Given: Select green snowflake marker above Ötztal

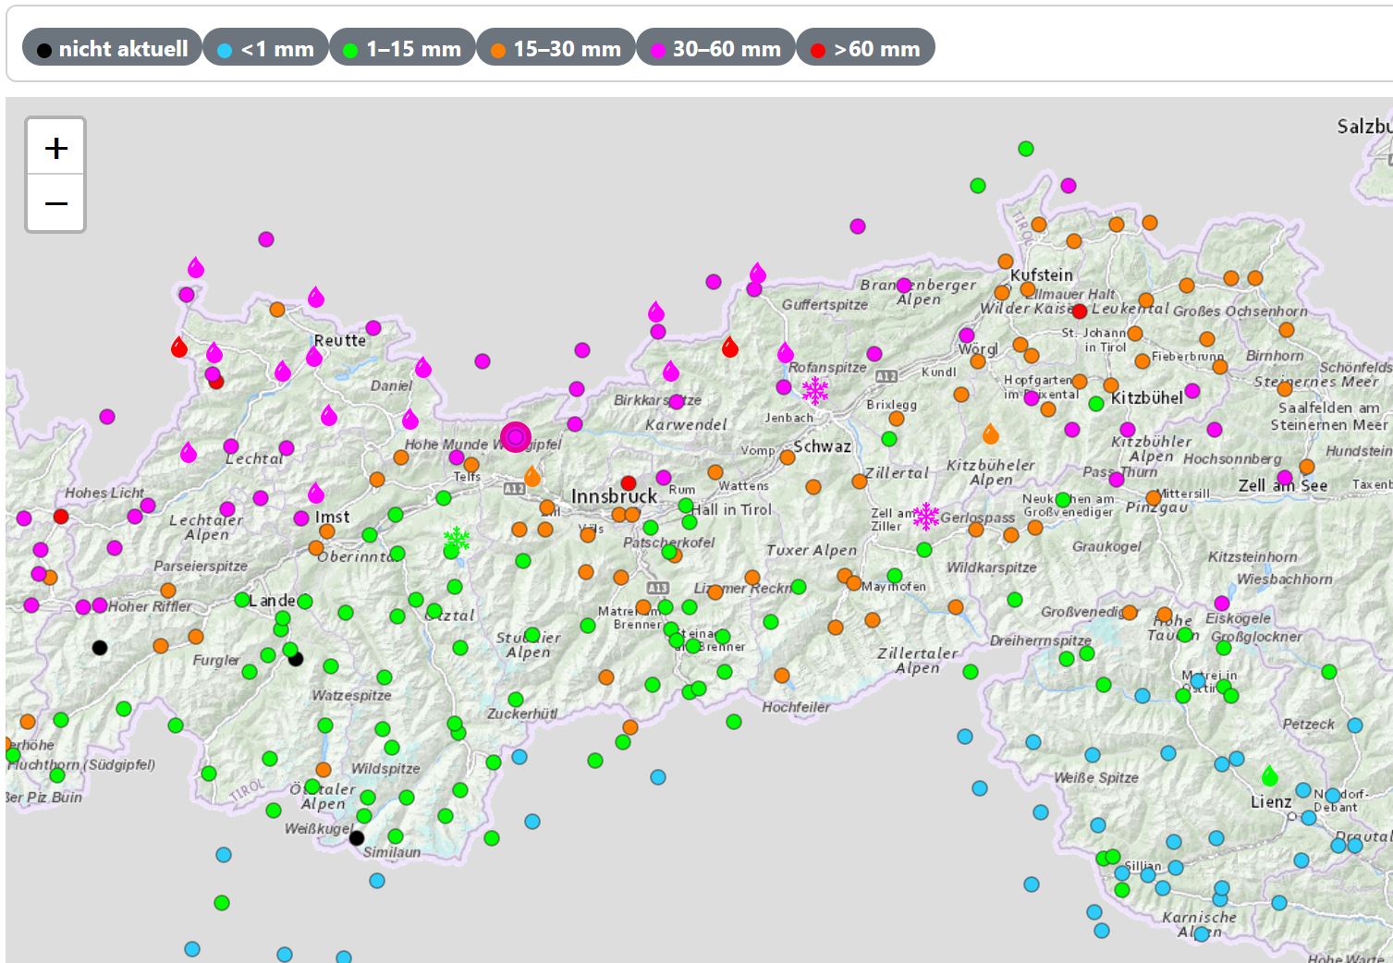Looking at the screenshot, I should [x=457, y=539].
